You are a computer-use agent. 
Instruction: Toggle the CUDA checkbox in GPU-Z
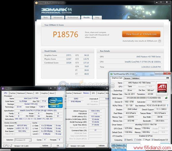pos(135,140)
